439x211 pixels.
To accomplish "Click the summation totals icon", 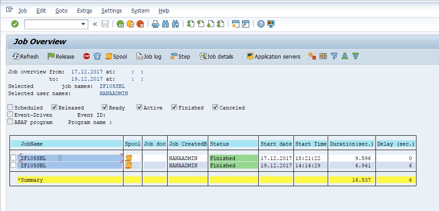I will point(312,56).
